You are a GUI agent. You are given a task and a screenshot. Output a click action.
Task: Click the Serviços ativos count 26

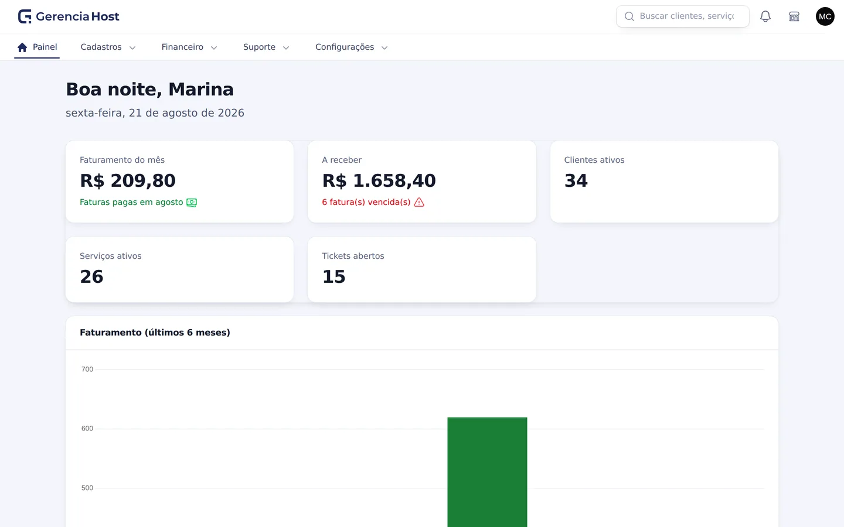91,276
